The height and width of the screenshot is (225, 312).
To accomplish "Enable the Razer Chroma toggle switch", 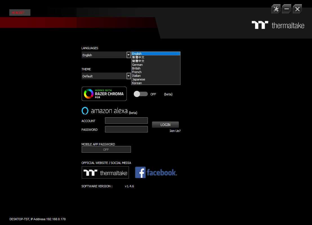I will (141, 94).
